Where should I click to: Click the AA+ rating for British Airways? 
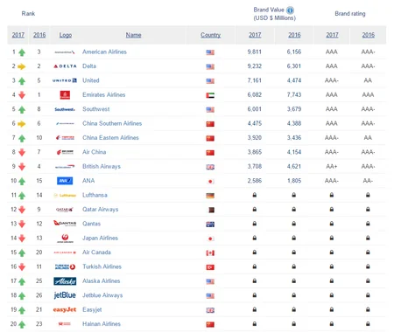332,166
